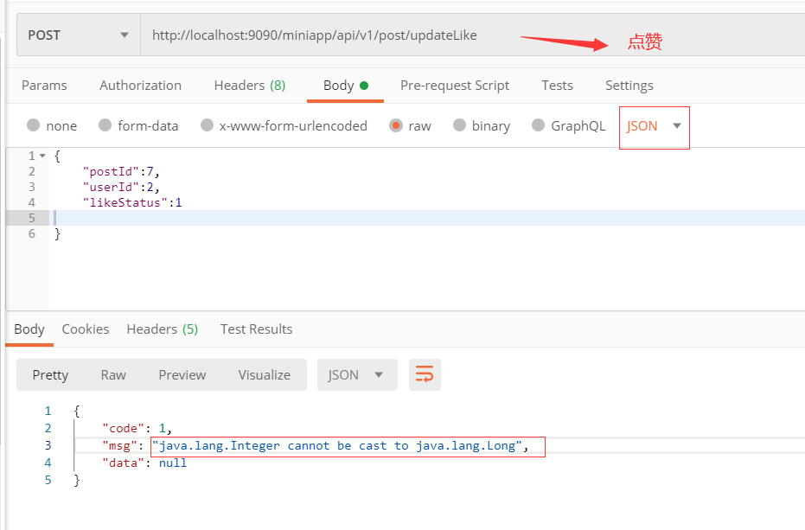Choose the binary body option
The width and height of the screenshot is (805, 530).
pos(459,125)
